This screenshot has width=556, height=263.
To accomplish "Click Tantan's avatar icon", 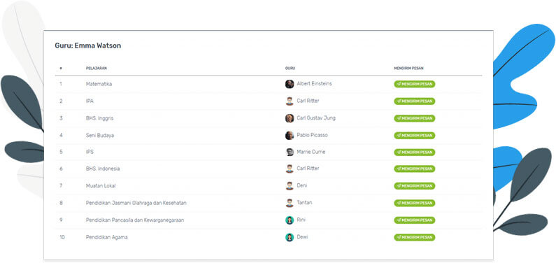I will click(x=290, y=203).
